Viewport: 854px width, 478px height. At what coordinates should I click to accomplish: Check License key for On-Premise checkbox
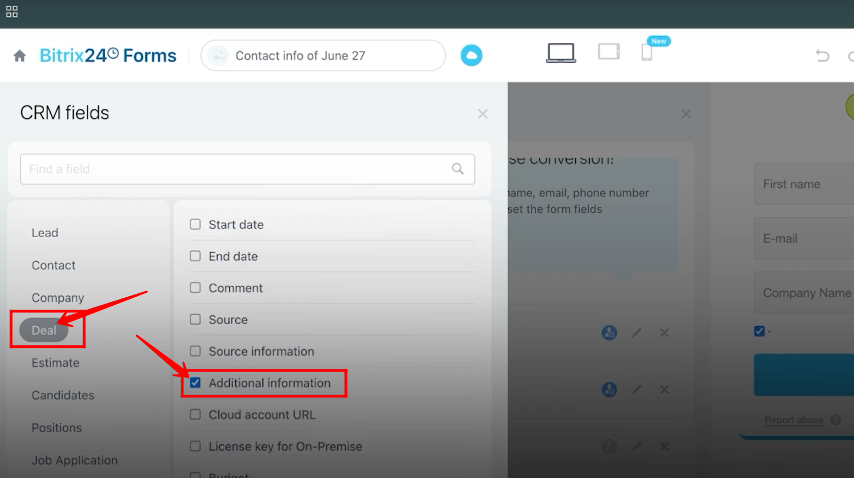coord(195,446)
